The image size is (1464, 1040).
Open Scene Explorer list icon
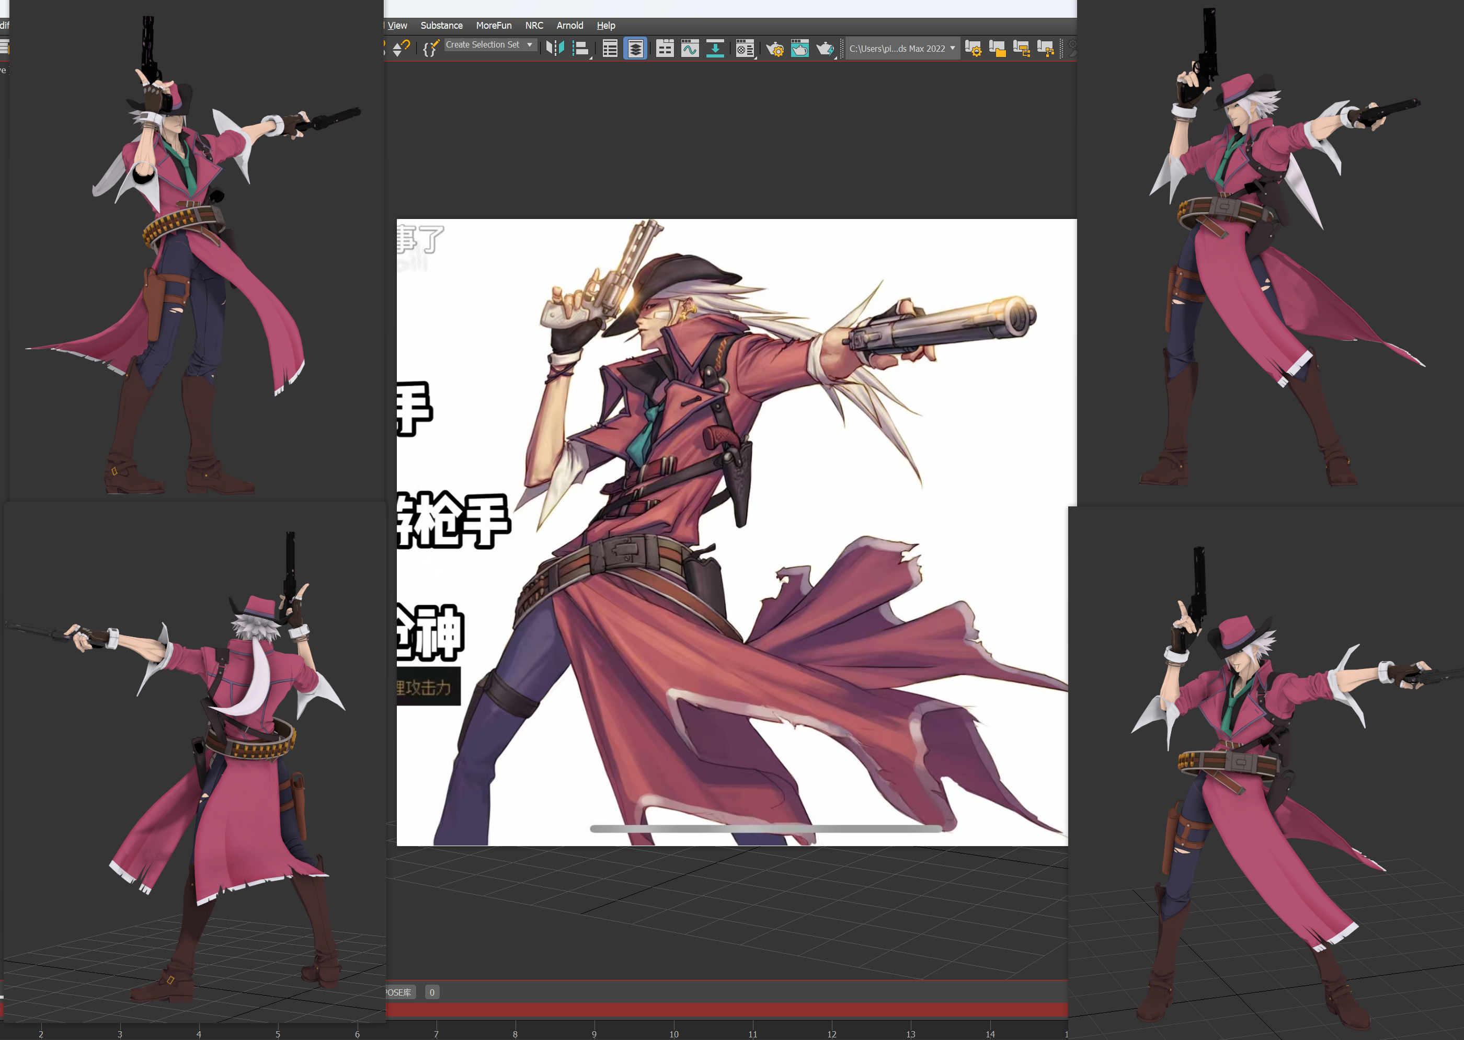click(610, 49)
